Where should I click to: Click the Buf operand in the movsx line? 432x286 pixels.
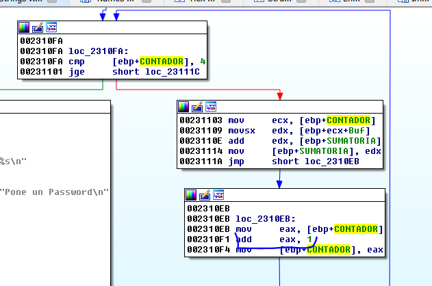(x=351, y=130)
